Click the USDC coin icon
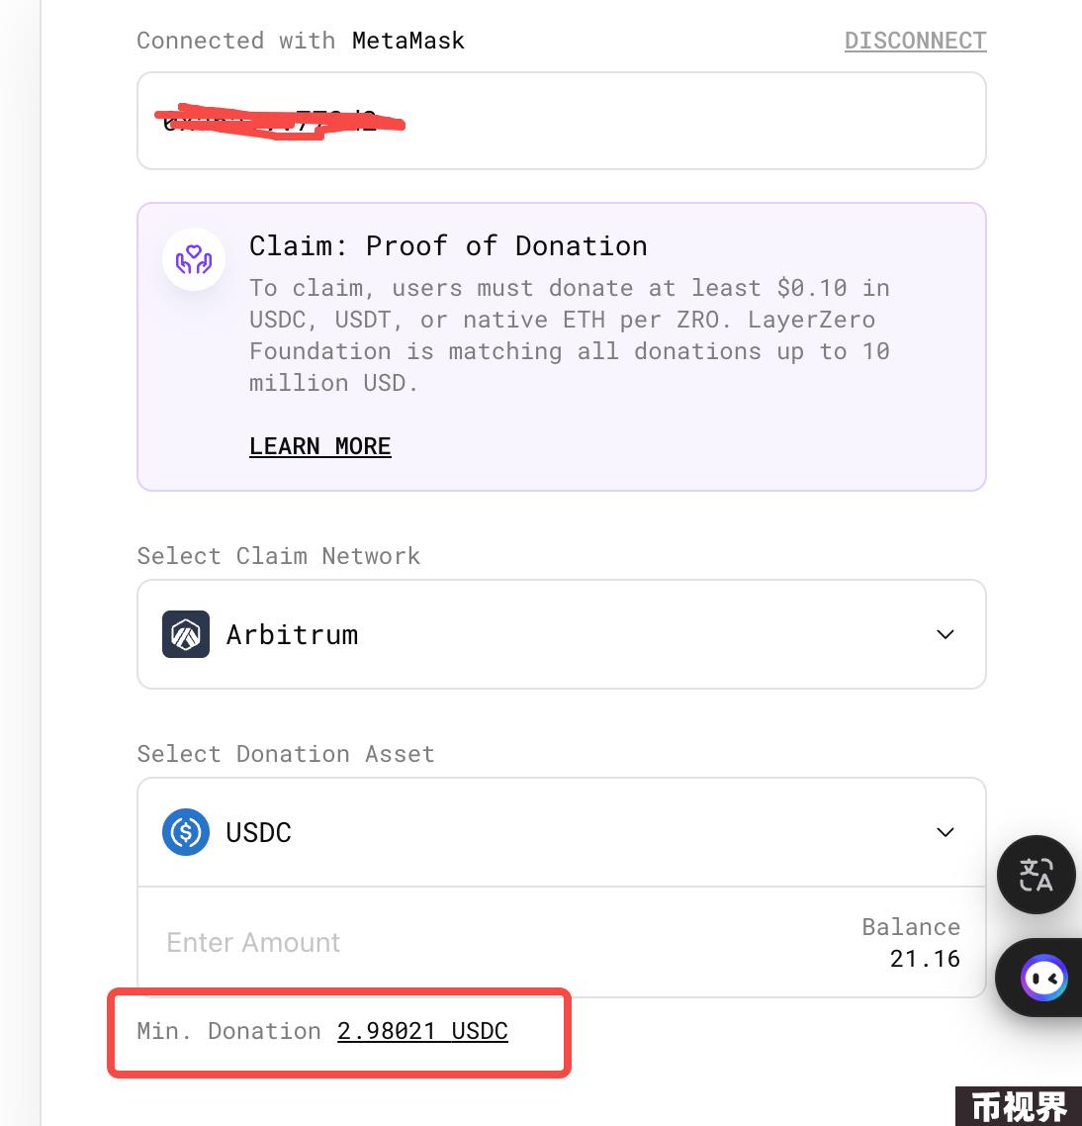 click(186, 832)
